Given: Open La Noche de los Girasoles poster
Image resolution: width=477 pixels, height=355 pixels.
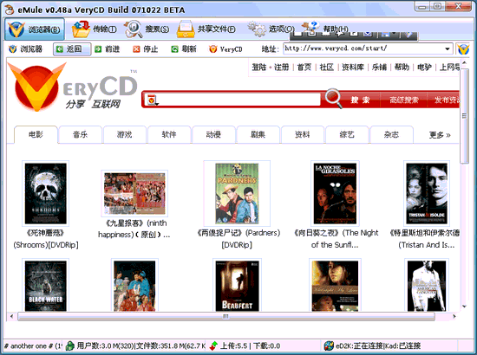Looking at the screenshot, I should (335, 193).
